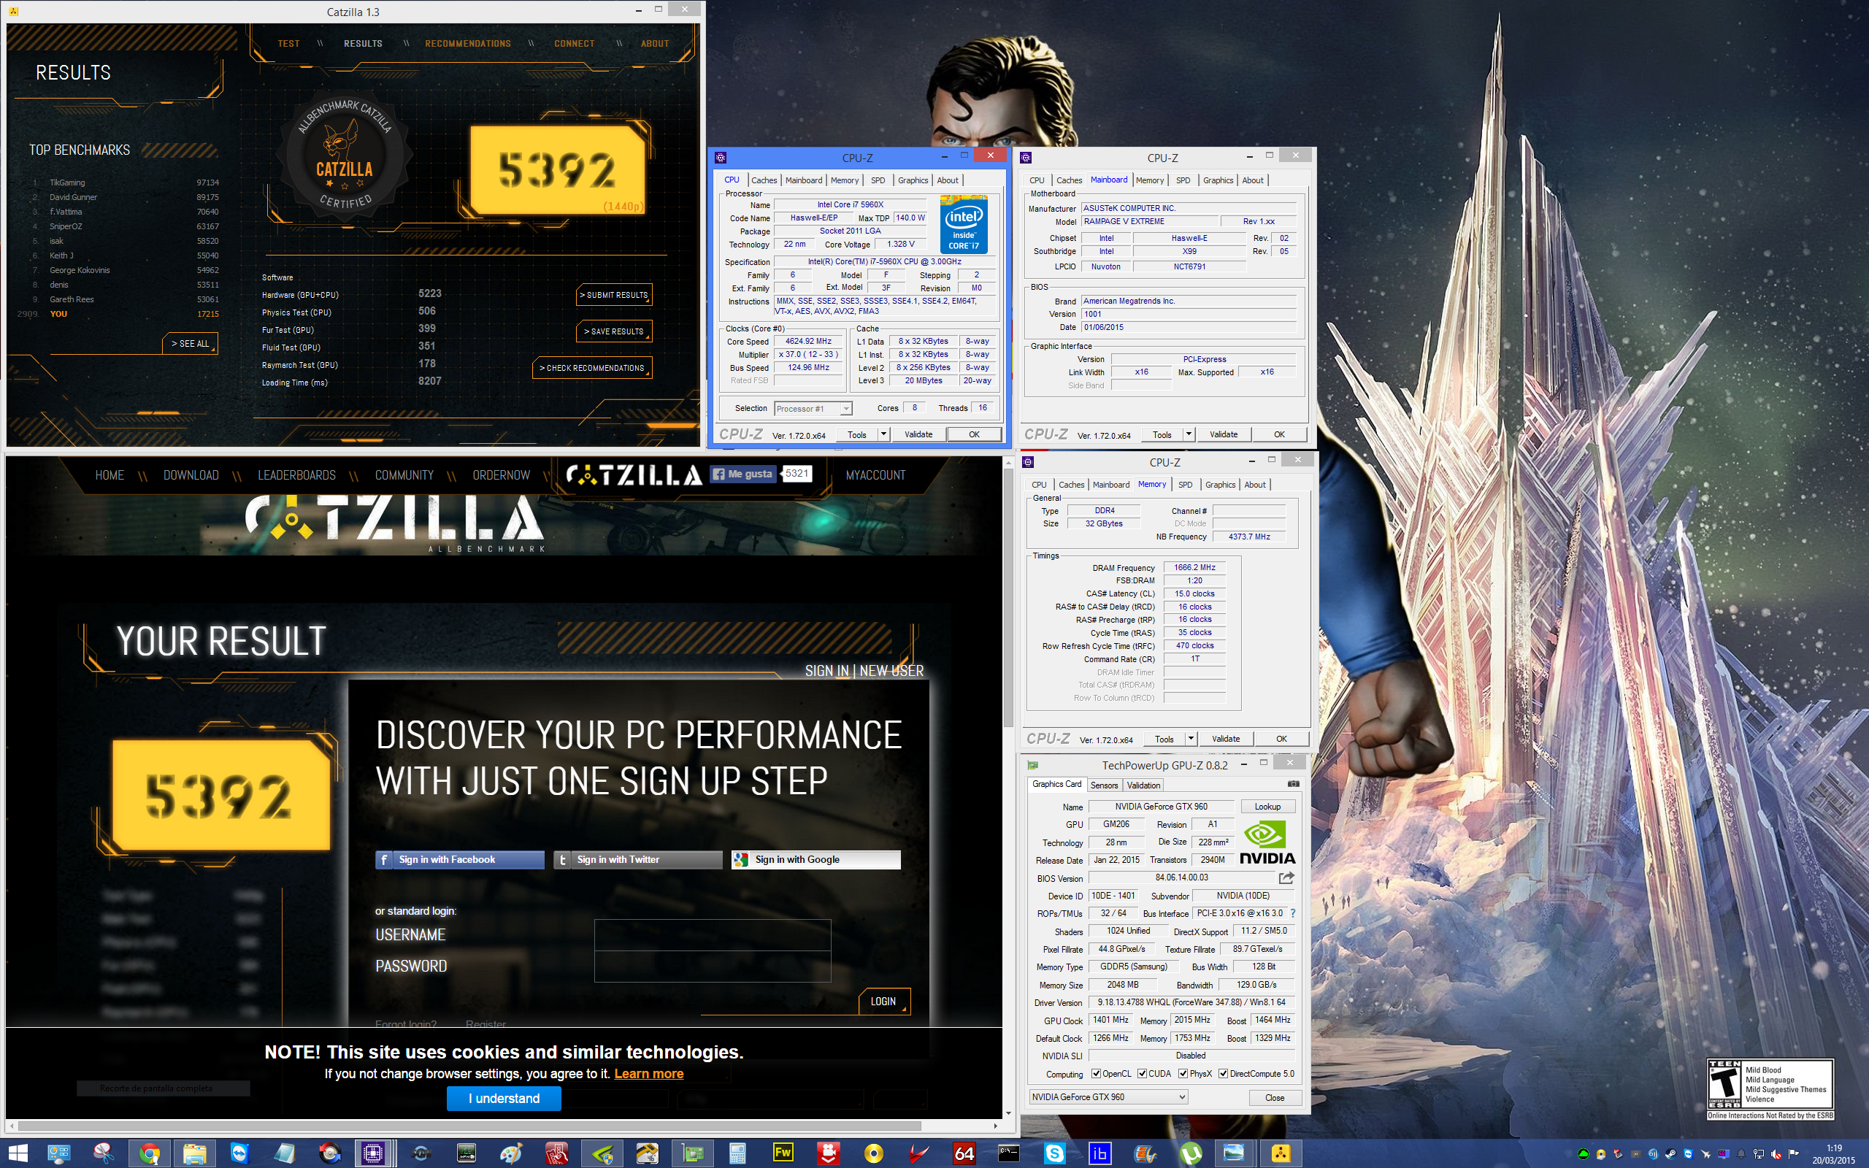Open Paint from the taskbar
The image size is (1869, 1168).
[x=511, y=1153]
